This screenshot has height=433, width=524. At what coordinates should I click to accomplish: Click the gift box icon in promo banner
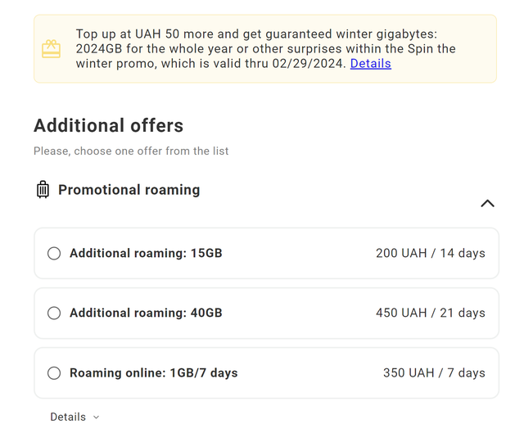point(51,49)
